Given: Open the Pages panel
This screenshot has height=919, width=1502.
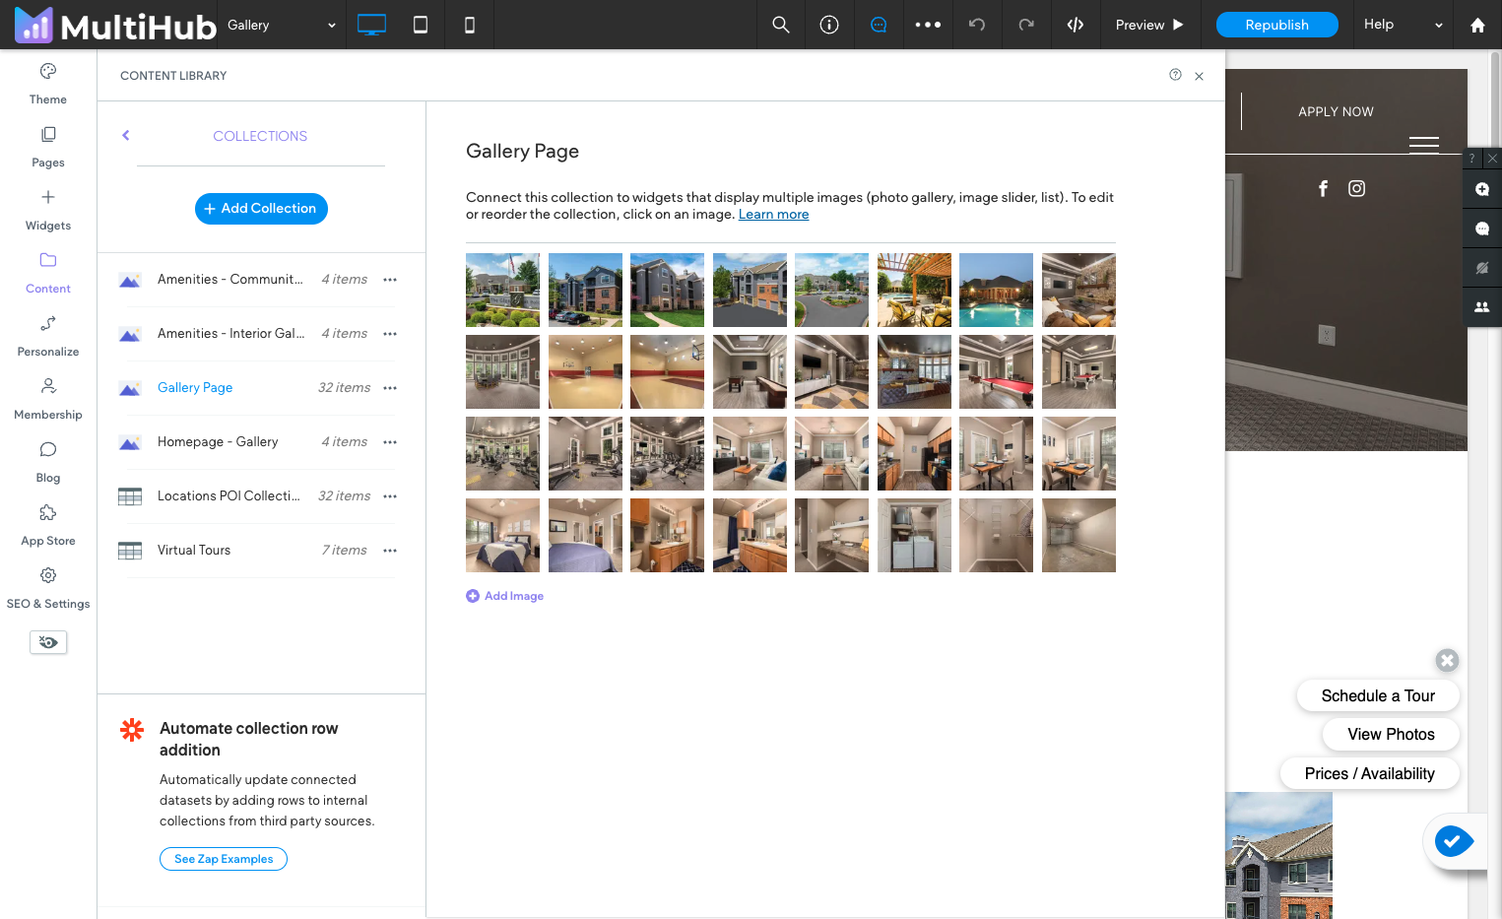Looking at the screenshot, I should click(x=48, y=147).
